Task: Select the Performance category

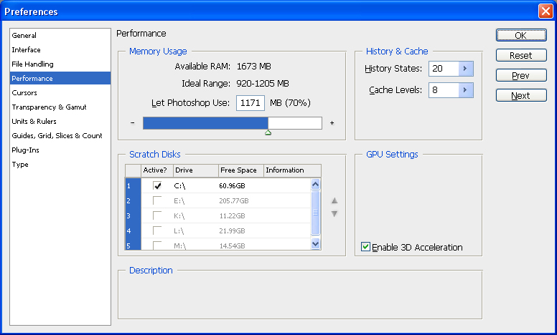Action: (60, 78)
